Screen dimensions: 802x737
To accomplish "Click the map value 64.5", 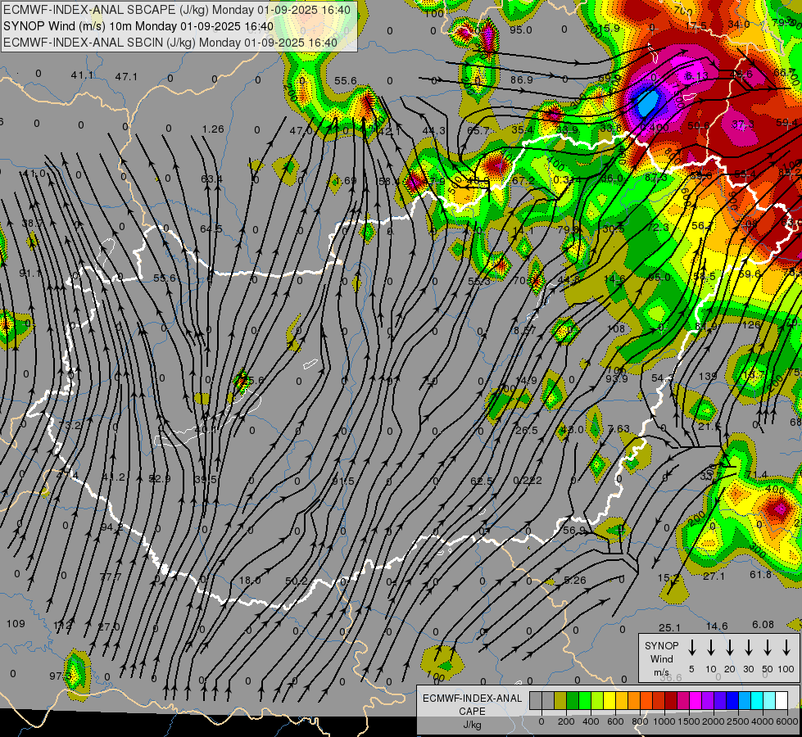I will (211, 228).
